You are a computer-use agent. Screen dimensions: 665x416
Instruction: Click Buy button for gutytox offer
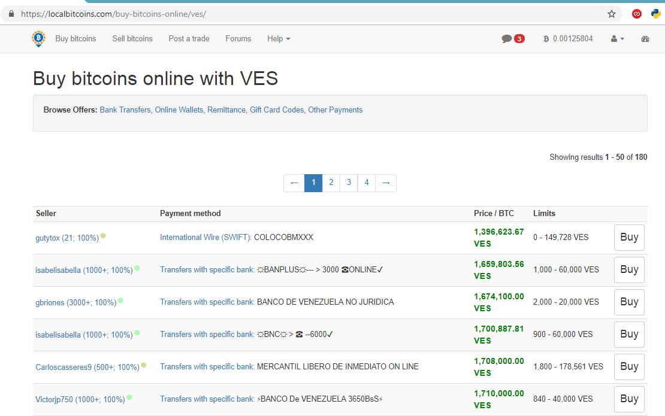(x=630, y=238)
